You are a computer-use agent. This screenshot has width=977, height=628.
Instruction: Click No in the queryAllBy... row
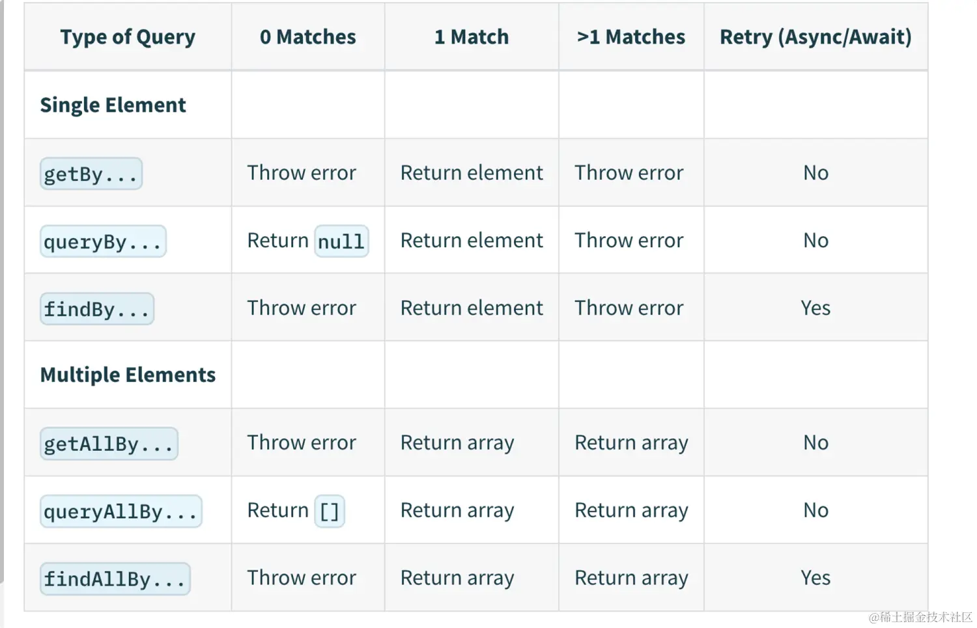[815, 510]
